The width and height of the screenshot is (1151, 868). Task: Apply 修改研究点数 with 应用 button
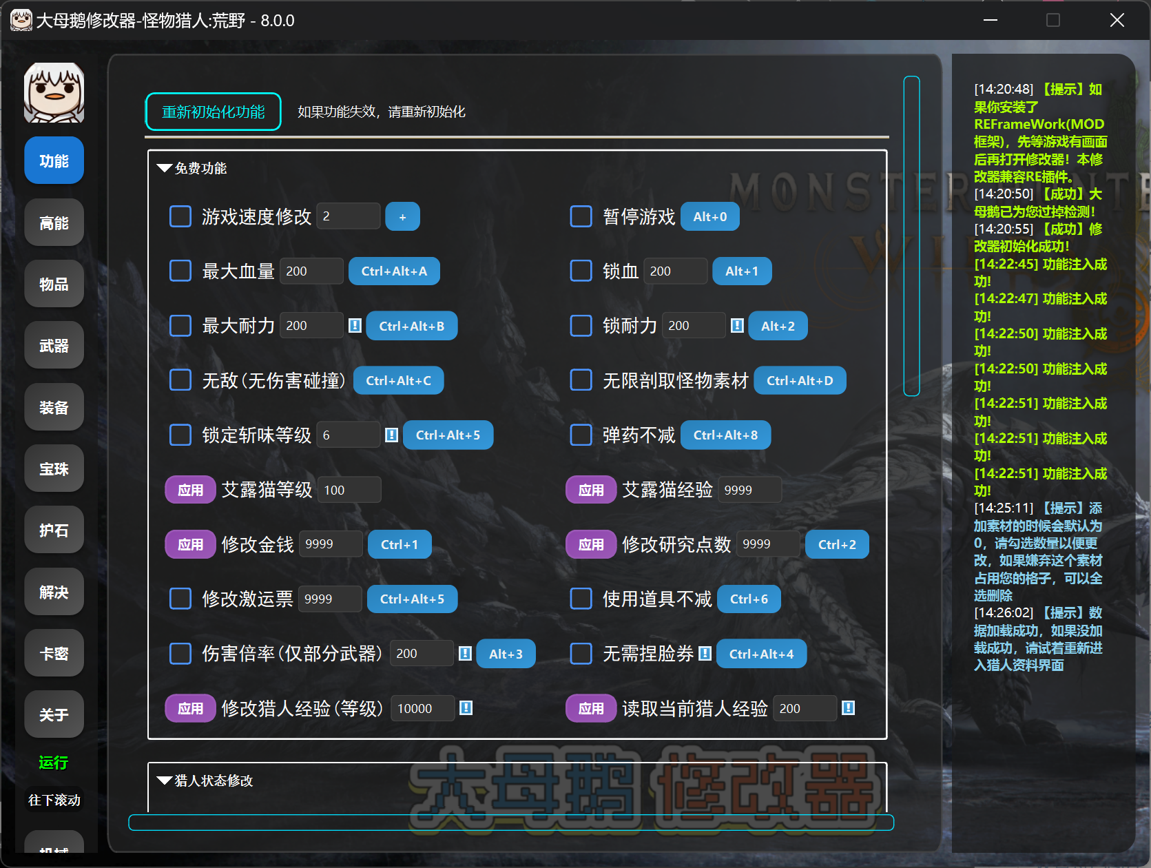[x=591, y=544]
